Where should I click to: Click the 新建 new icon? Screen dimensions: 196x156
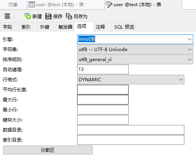(28, 16)
